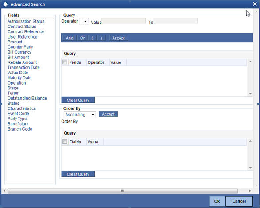Viewport: 260px width, 208px height.
Task: Accept the Order By selection
Action: [x=108, y=114]
